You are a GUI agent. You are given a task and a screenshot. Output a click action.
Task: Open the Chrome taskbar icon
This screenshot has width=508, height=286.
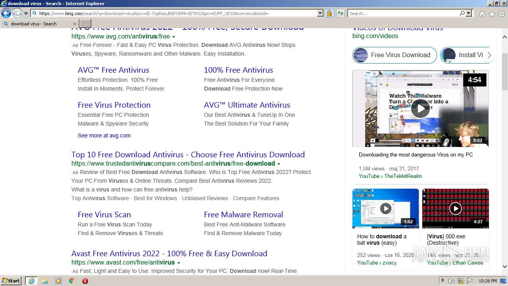[71, 281]
